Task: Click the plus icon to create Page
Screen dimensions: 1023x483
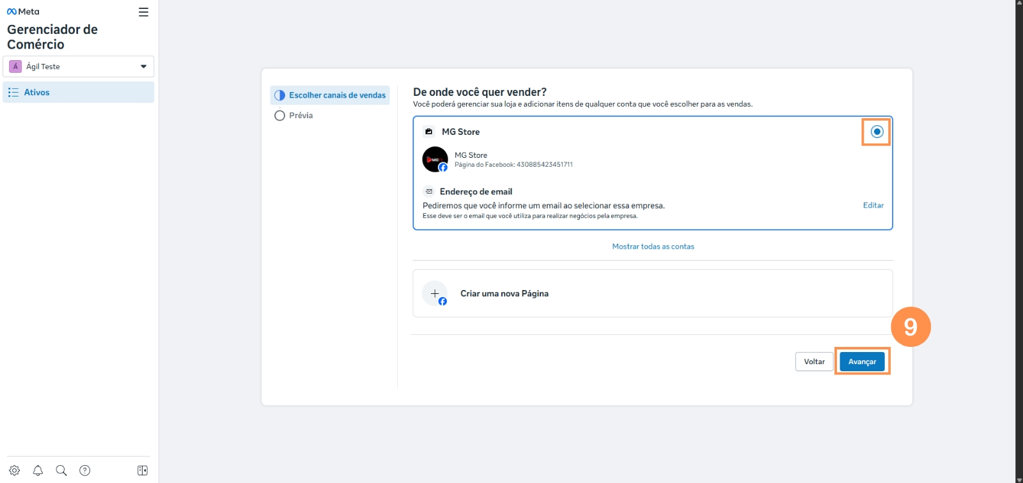Action: point(435,294)
